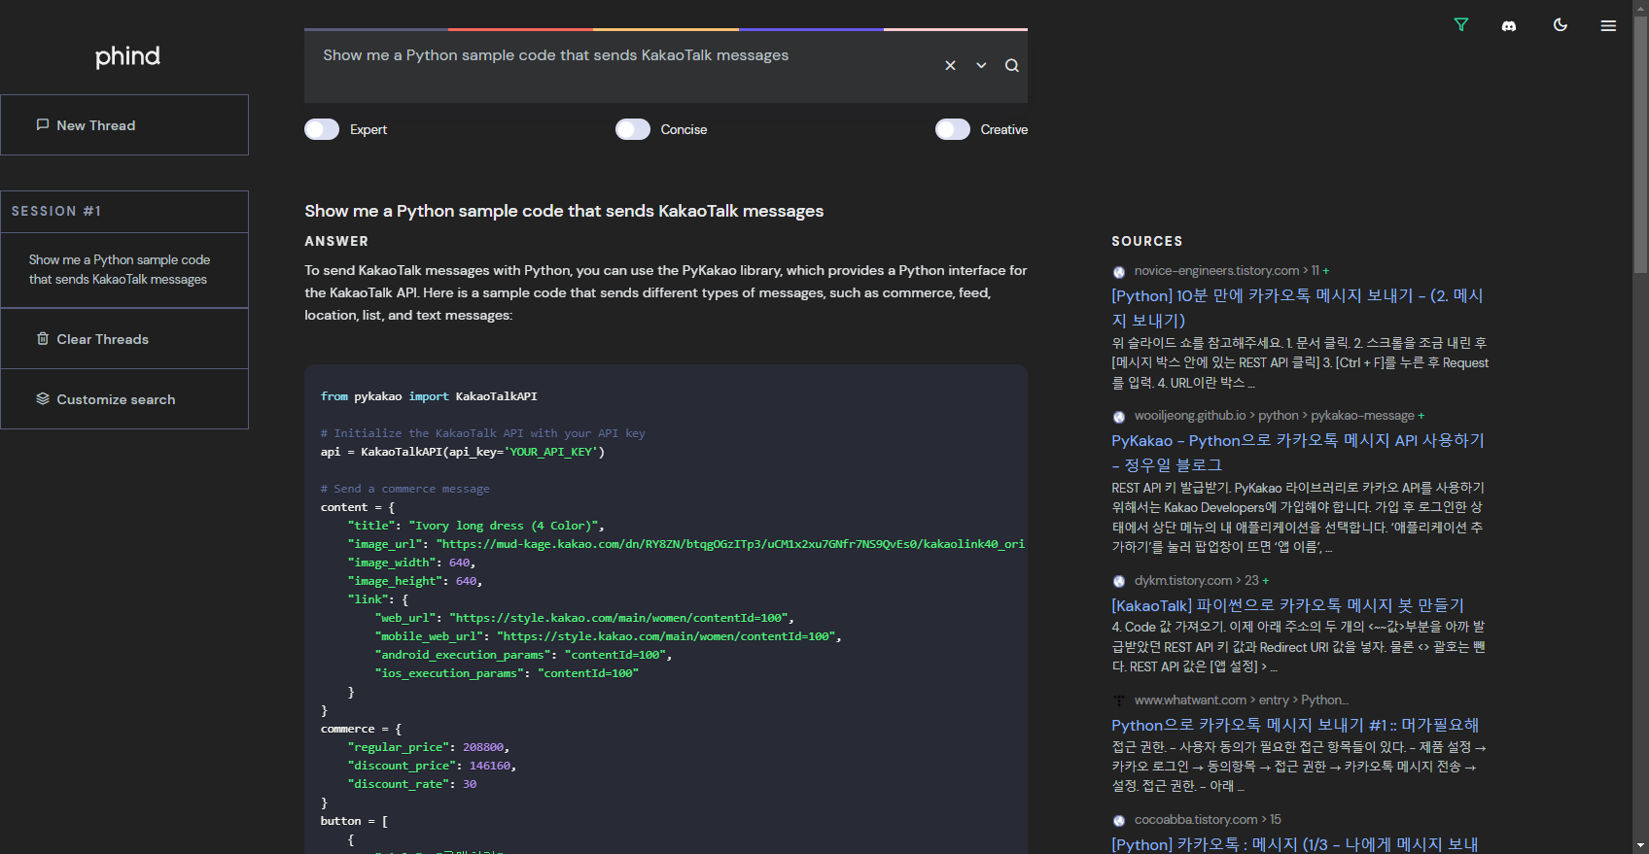Image resolution: width=1649 pixels, height=854 pixels.
Task: Open the Discord icon link
Action: tap(1509, 26)
